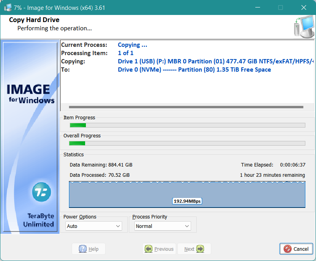
Task: Click the '1 of 1' processing item value
Action: point(126,53)
